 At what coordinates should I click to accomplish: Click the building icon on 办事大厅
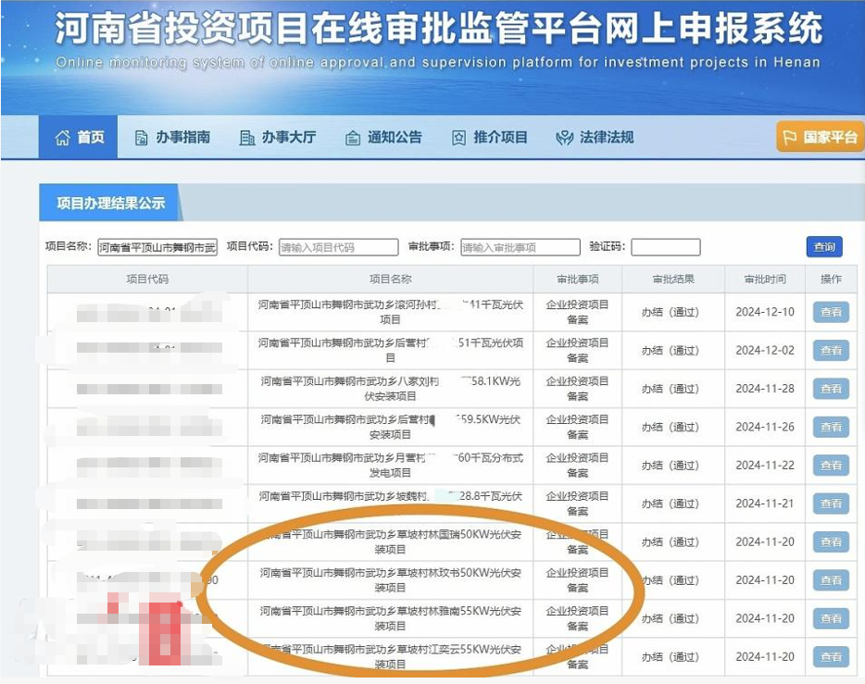pos(246,137)
